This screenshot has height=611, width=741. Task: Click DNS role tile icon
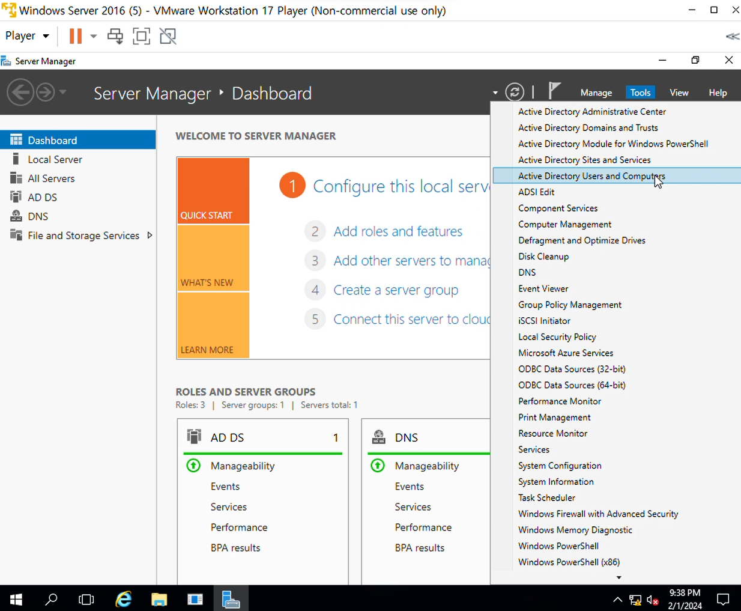pos(378,437)
